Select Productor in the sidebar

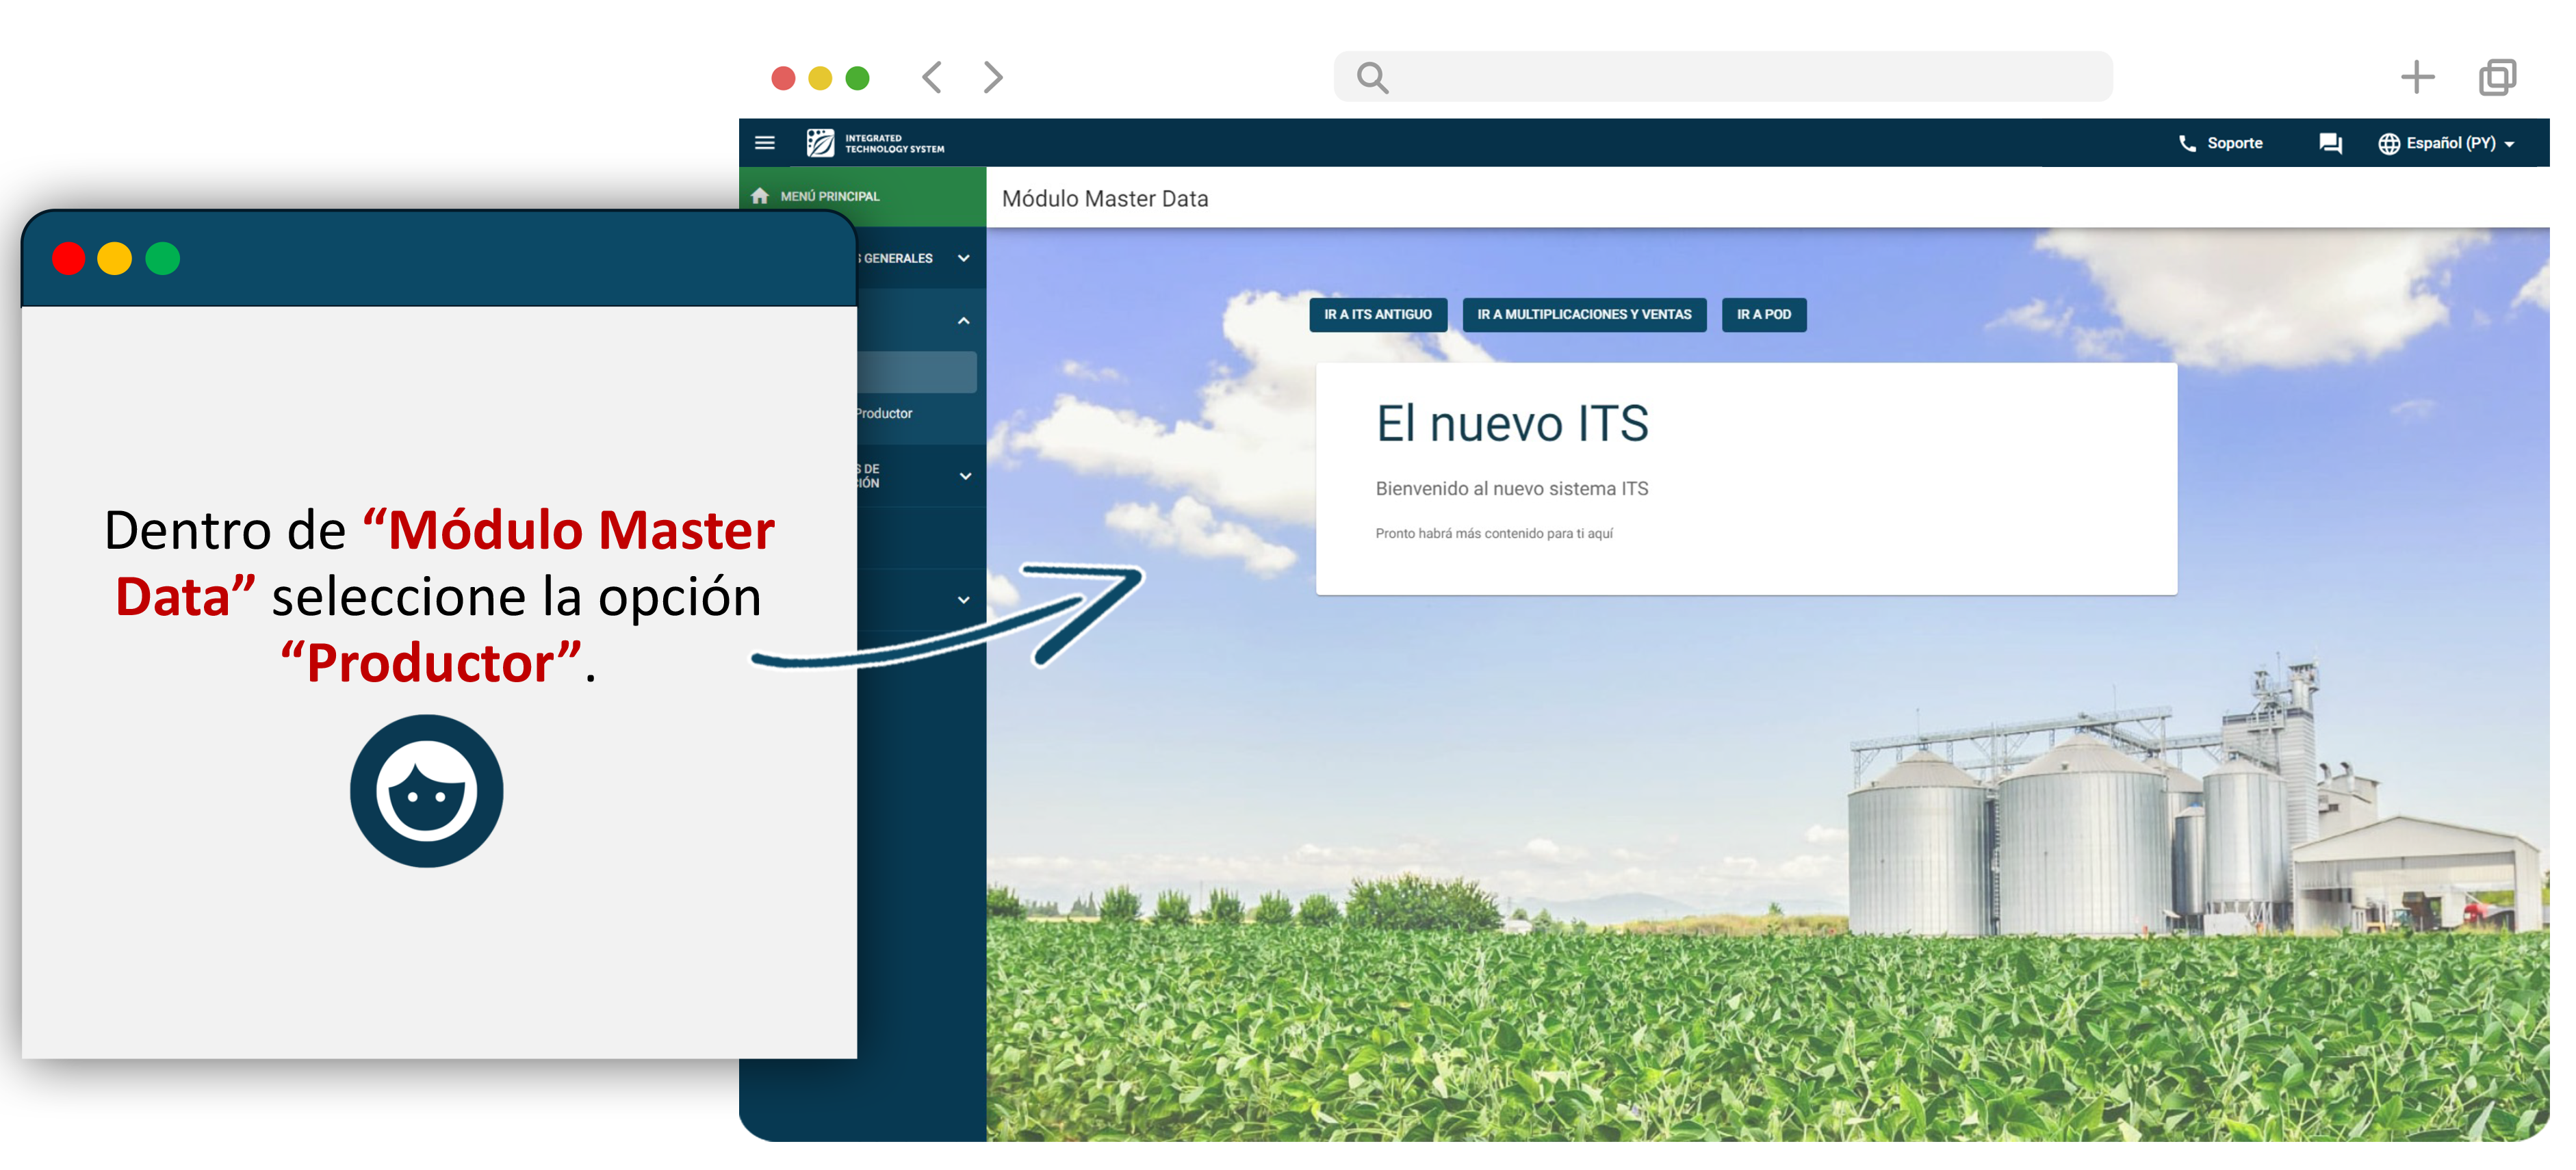pyautogui.click(x=885, y=413)
